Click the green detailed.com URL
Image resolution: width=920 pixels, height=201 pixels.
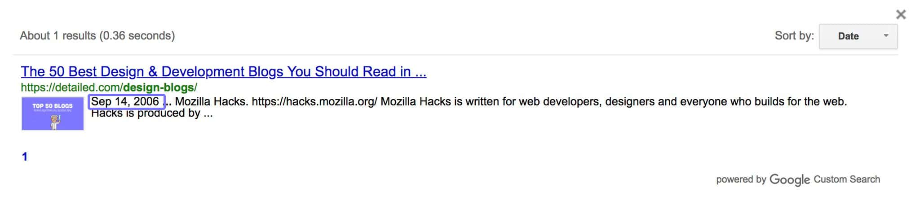pyautogui.click(x=109, y=87)
